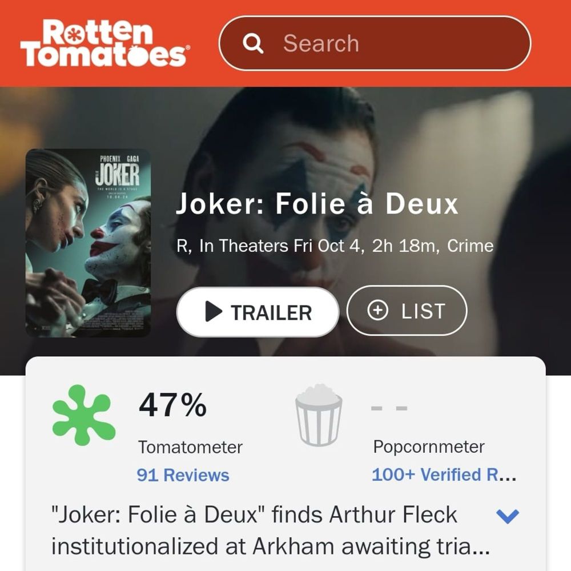Click the Popcornmeter label
The height and width of the screenshot is (571, 571).
429,447
